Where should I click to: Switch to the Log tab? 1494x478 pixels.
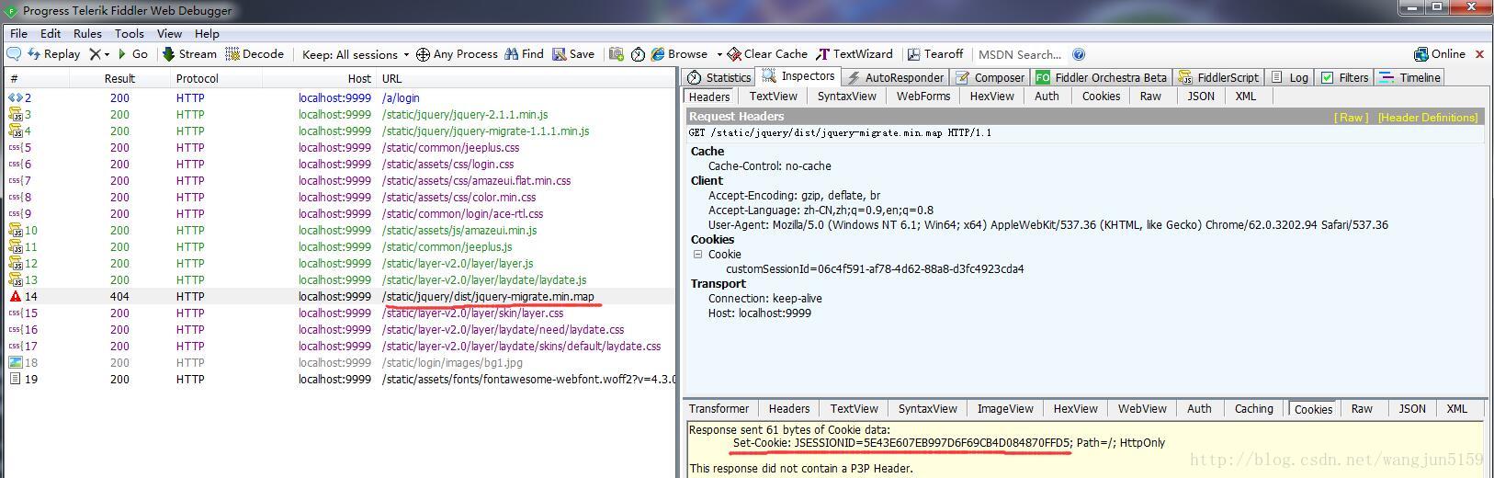(1290, 77)
